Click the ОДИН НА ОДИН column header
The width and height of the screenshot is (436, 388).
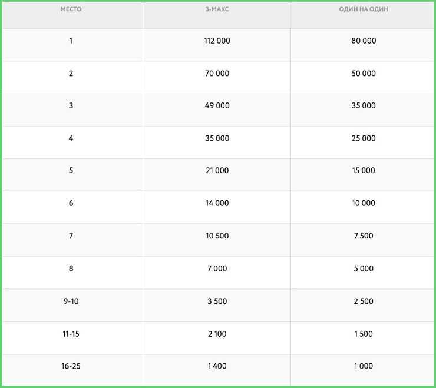point(364,10)
